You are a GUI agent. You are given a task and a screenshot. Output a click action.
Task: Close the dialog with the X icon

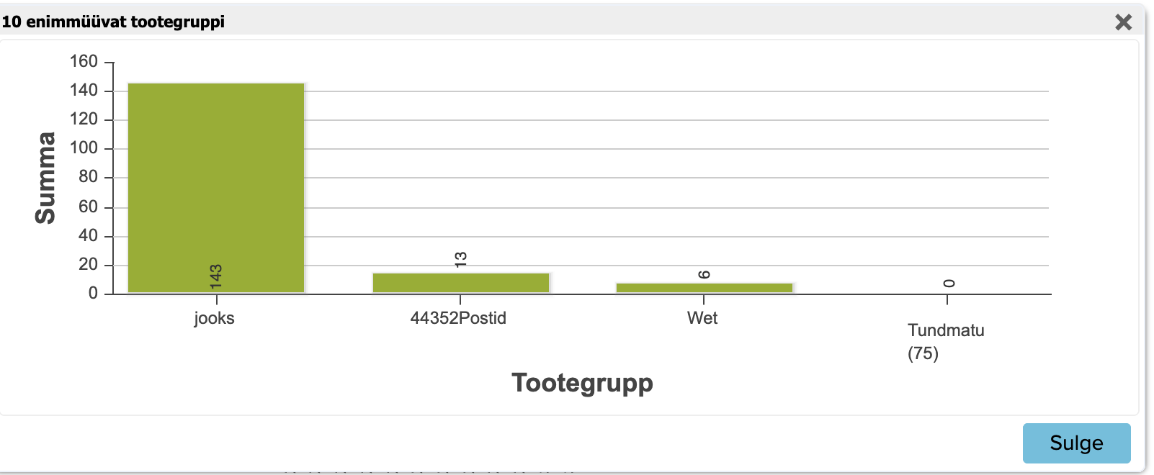[1123, 22]
